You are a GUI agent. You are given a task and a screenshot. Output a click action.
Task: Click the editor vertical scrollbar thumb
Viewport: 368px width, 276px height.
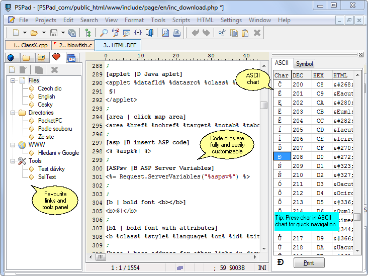[x=264, y=106]
